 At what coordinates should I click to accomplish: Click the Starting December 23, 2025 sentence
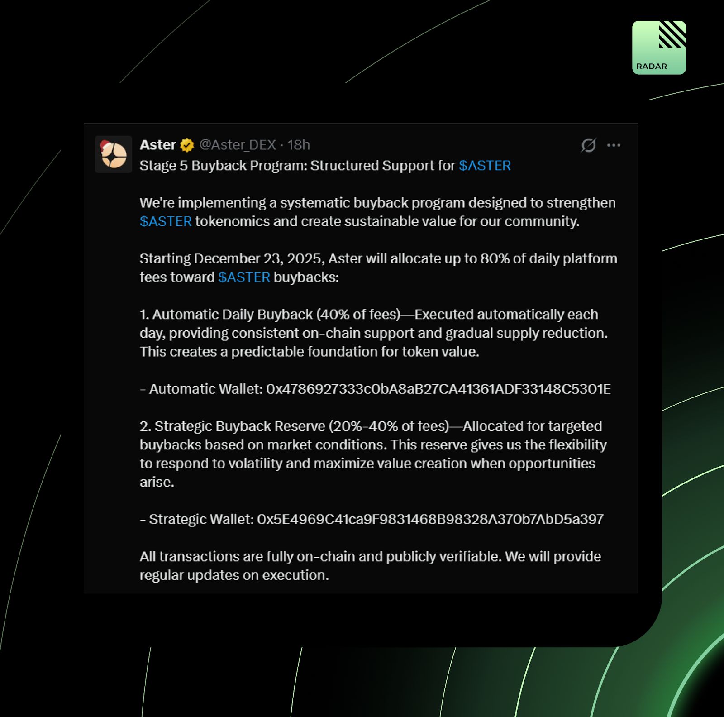coord(378,268)
